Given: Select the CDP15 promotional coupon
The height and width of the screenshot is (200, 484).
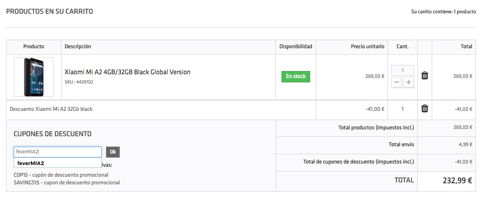Looking at the screenshot, I should [x=61, y=175].
